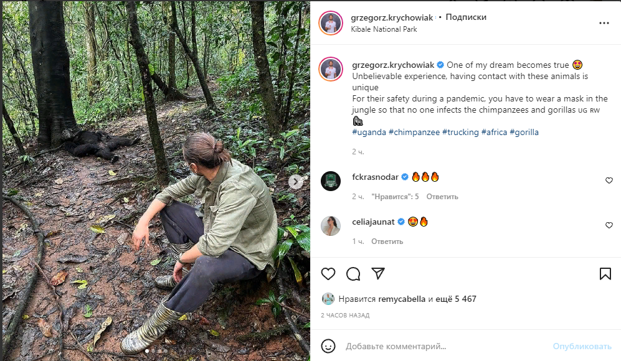The width and height of the screenshot is (621, 361).
Task: View likes list via 'ещё 5 467'
Action: tap(457, 299)
